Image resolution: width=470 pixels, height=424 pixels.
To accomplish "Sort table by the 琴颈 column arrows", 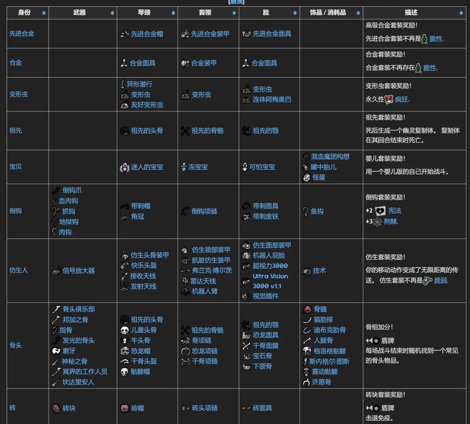I will (173, 13).
